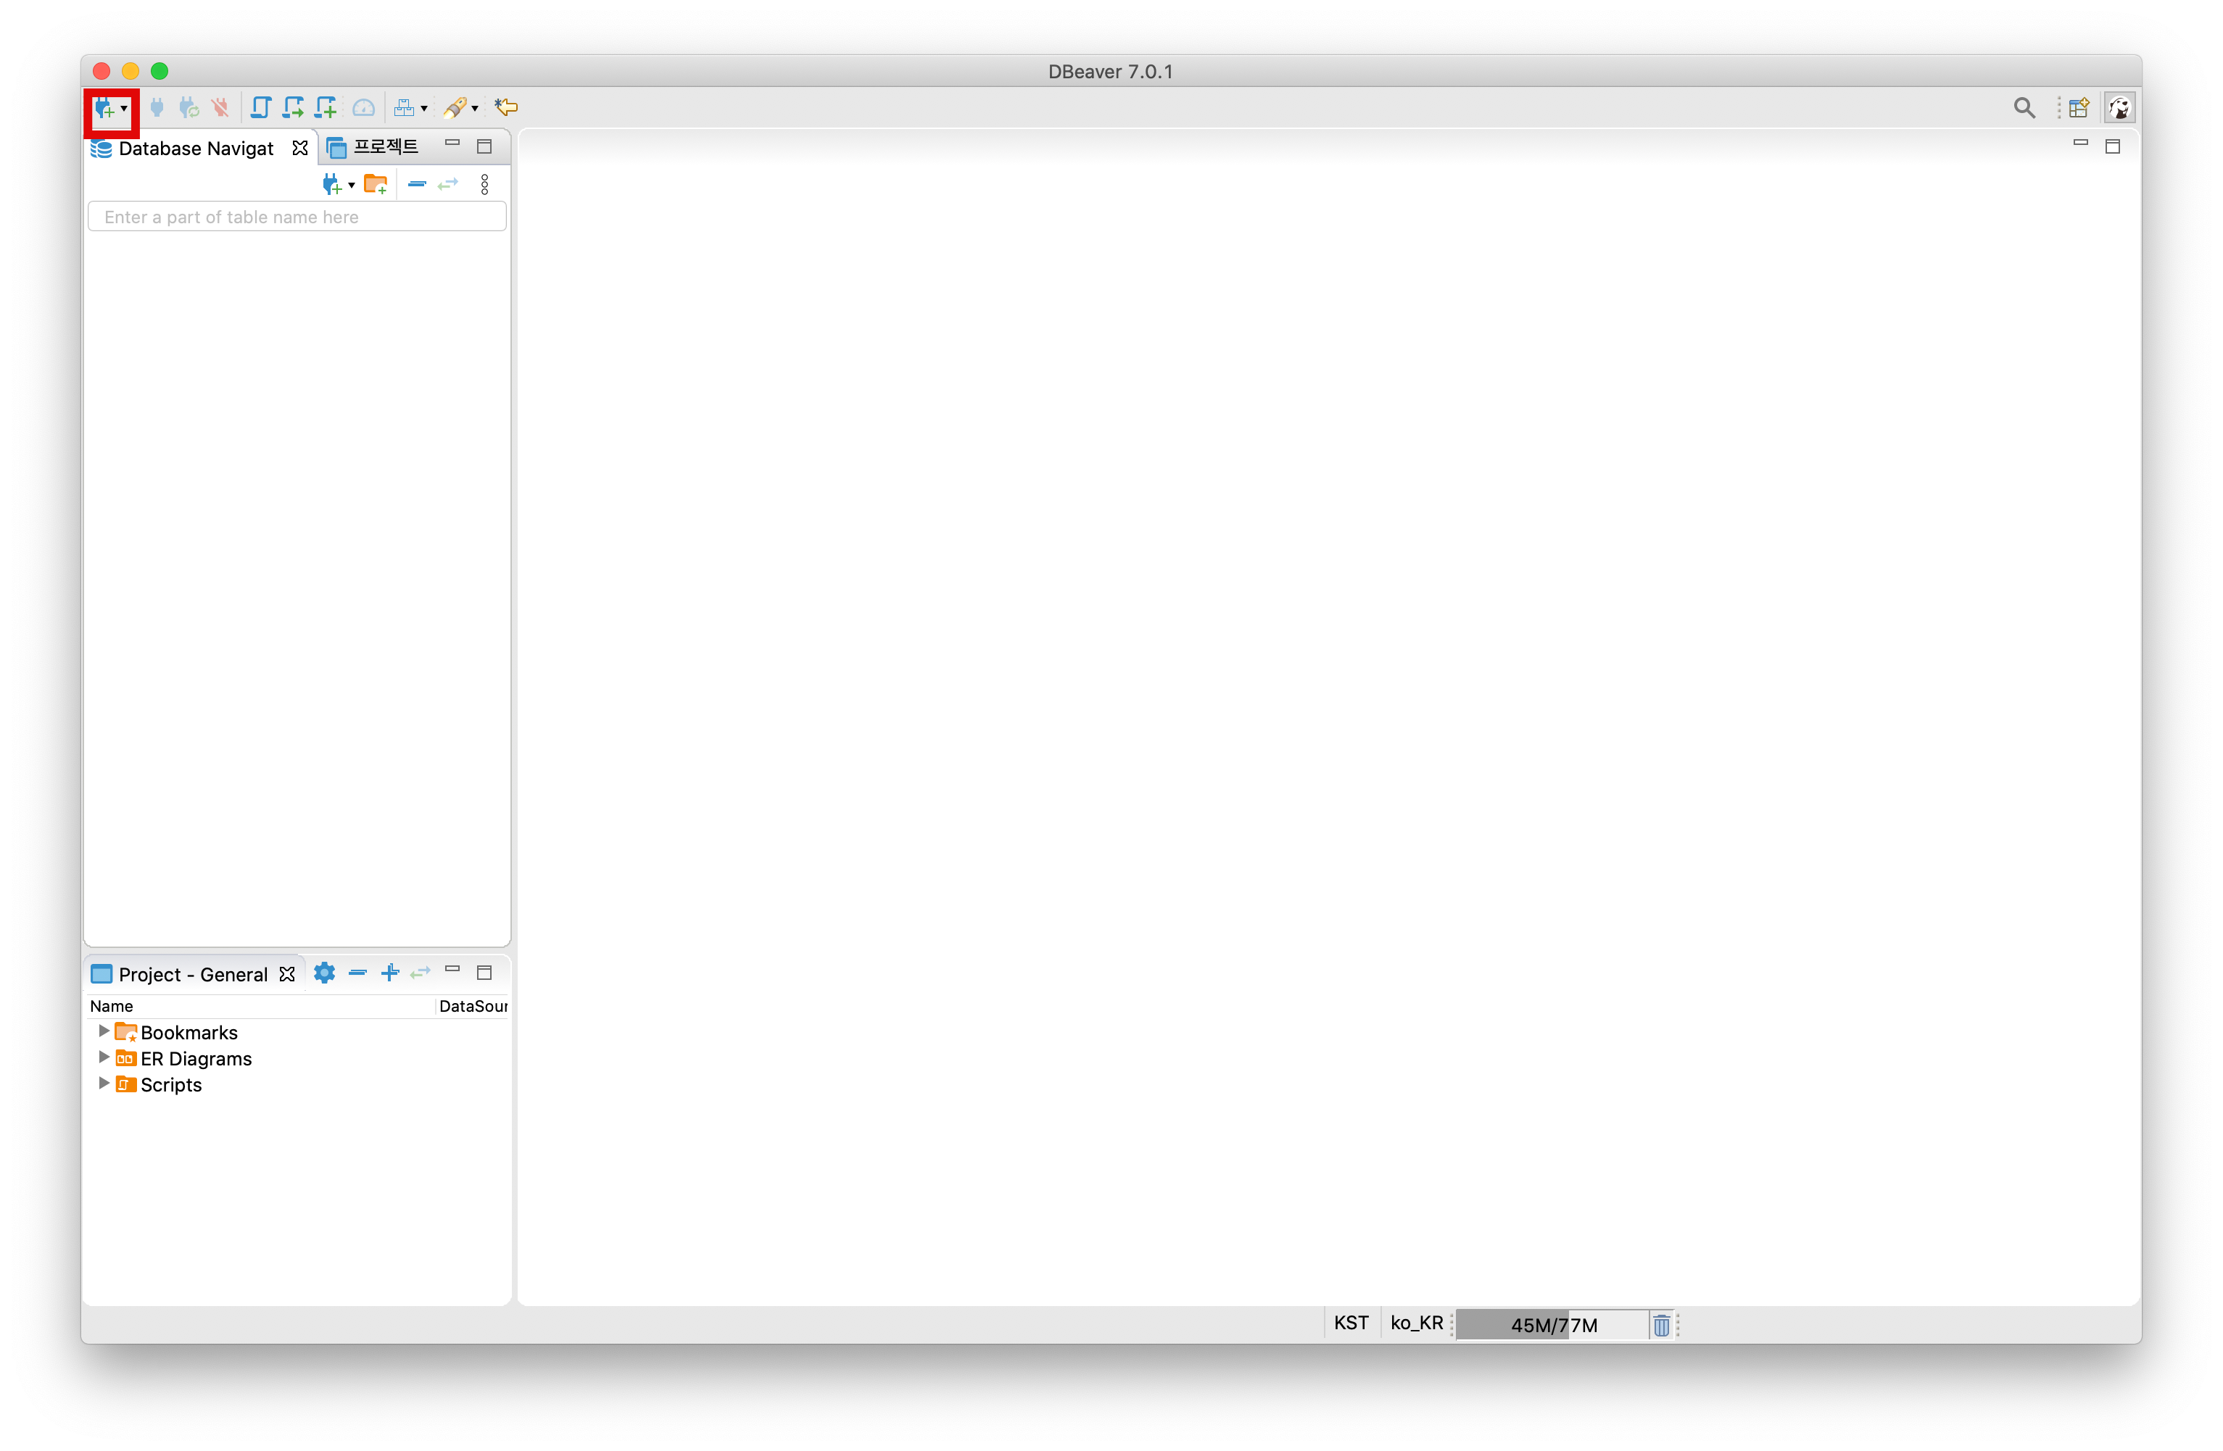Image resolution: width=2223 pixels, height=1451 pixels.
Task: Click the magnifier search icon top right
Action: 2023,108
